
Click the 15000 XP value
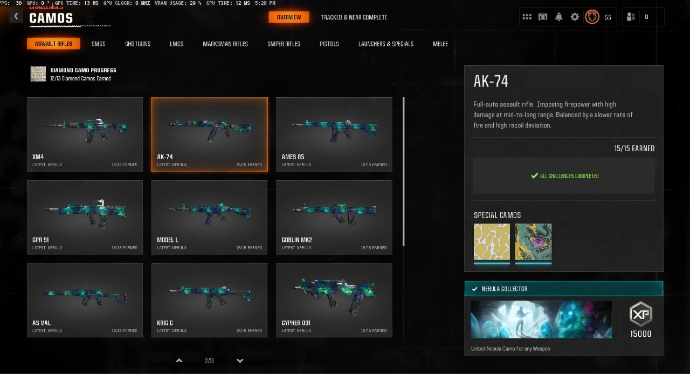(x=641, y=334)
